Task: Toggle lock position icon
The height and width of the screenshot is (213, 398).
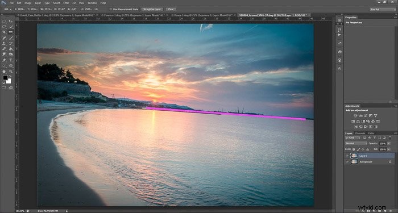Action: pos(363,149)
